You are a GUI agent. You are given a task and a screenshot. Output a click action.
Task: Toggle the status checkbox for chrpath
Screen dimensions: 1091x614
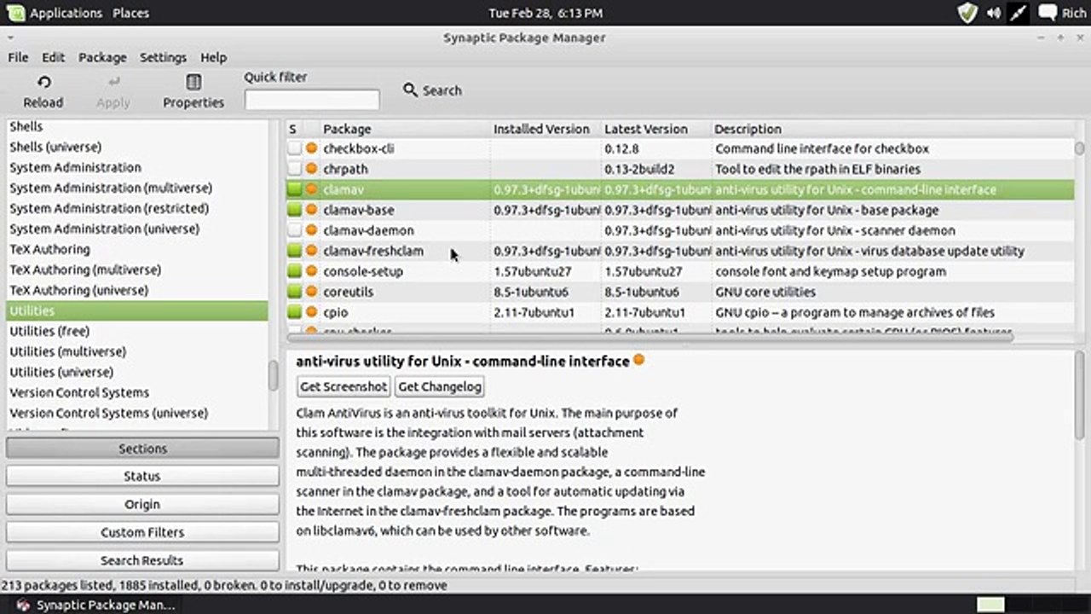pyautogui.click(x=294, y=169)
